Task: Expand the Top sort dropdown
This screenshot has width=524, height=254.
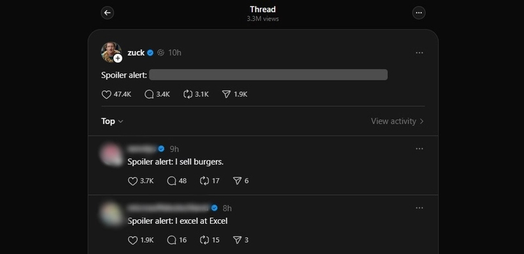Action: (x=112, y=121)
